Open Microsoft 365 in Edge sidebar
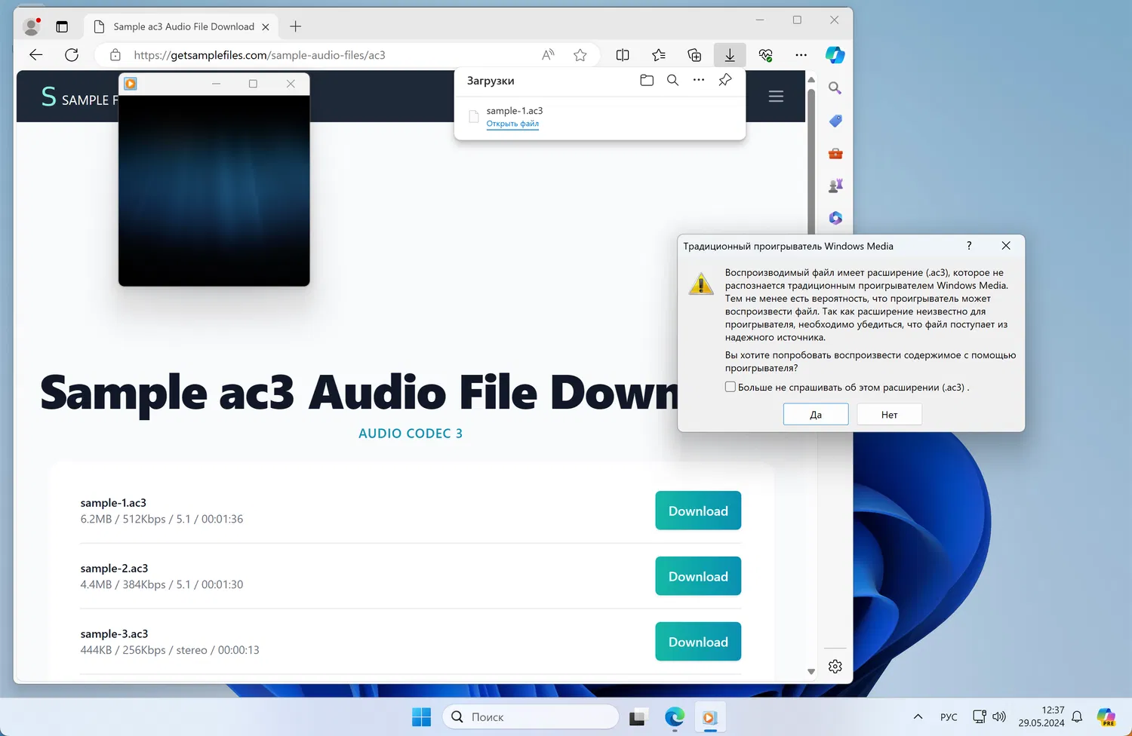Viewport: 1132px width, 736px height. pyautogui.click(x=835, y=218)
